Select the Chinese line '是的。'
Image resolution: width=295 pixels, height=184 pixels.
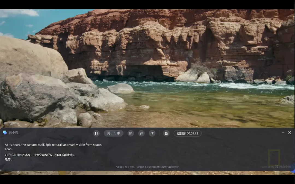pos(8,159)
